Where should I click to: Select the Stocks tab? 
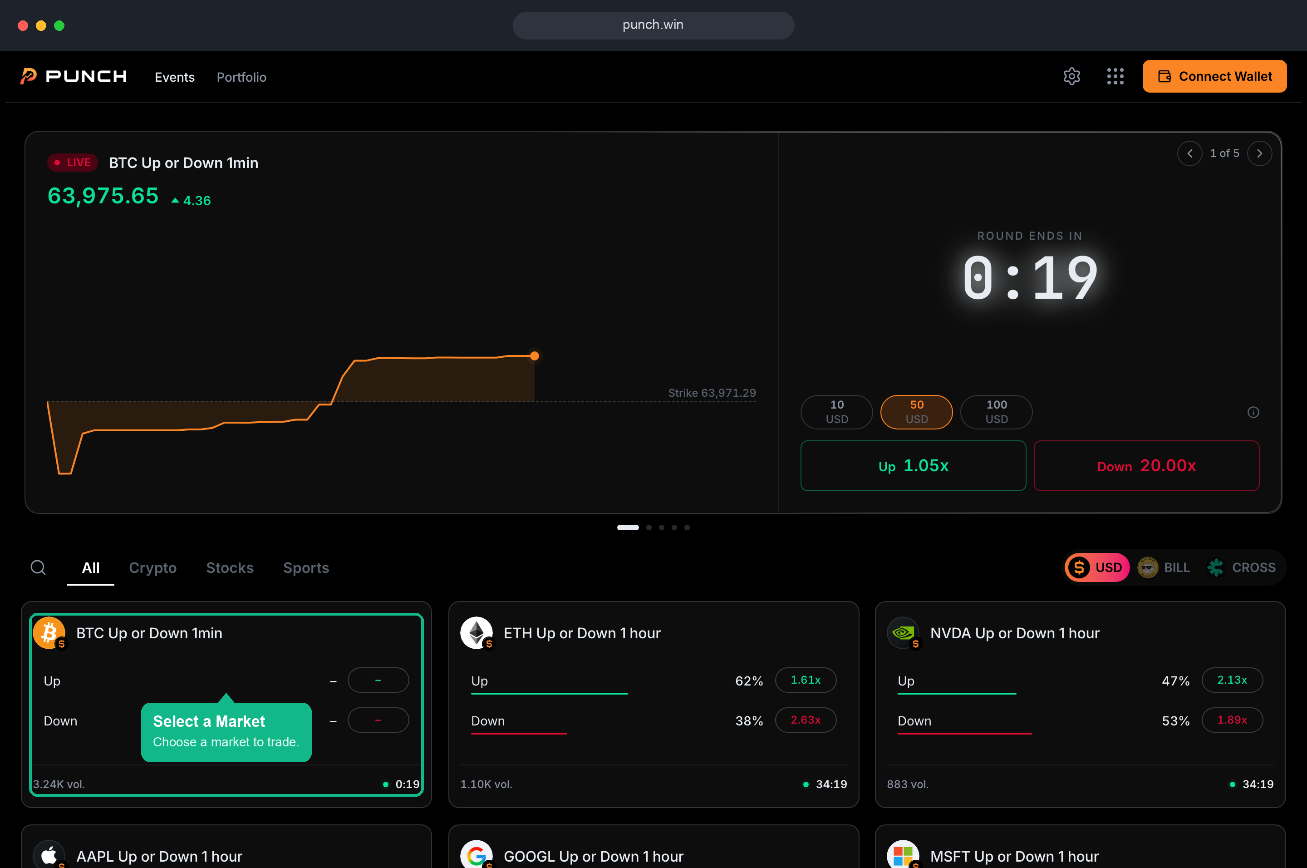[x=230, y=568]
